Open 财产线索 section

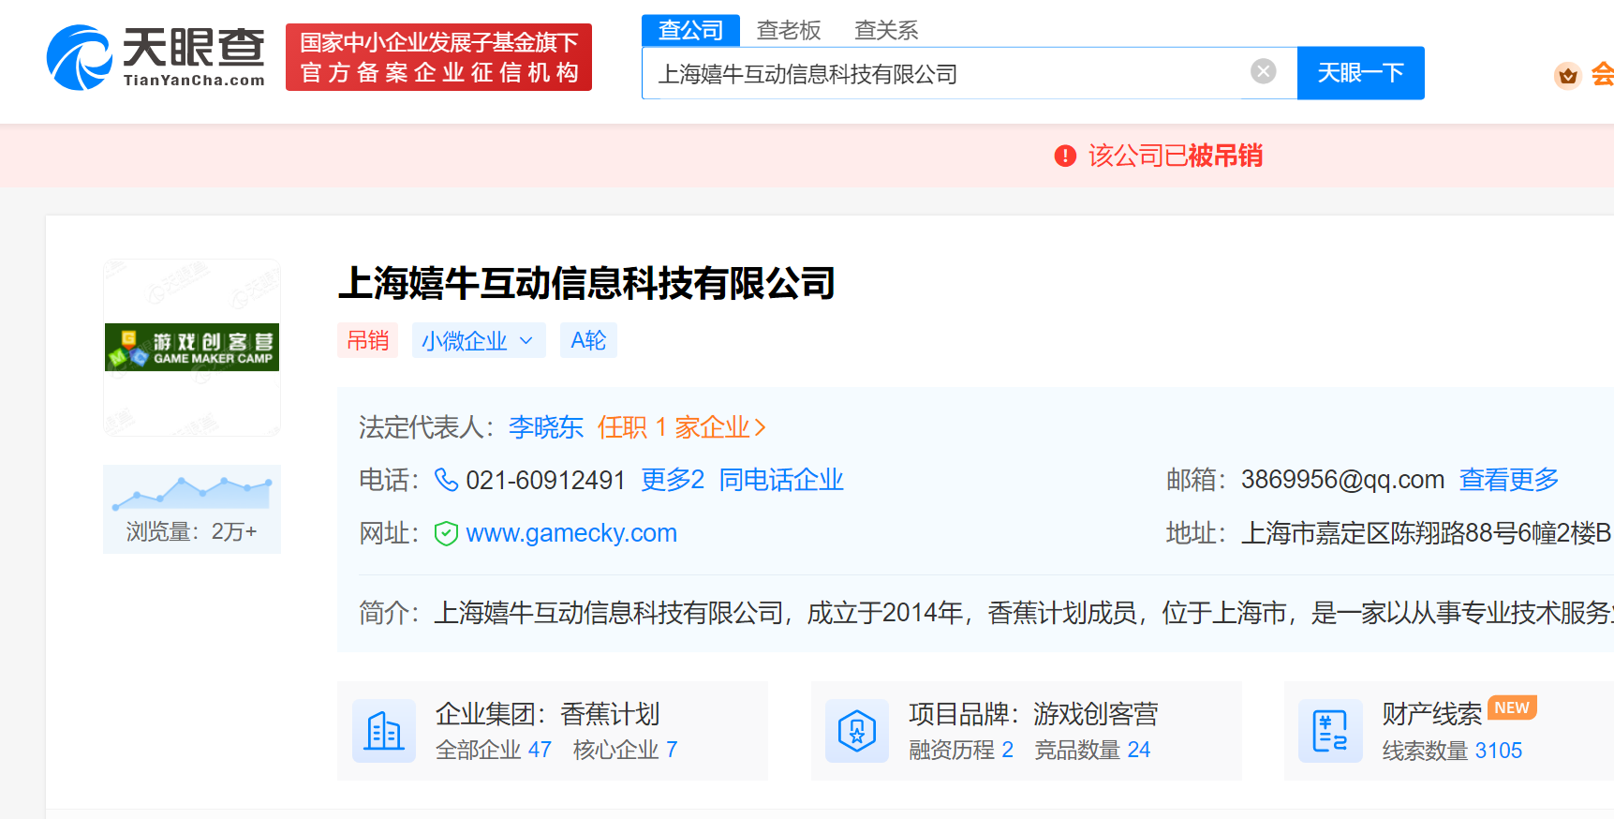click(1432, 714)
